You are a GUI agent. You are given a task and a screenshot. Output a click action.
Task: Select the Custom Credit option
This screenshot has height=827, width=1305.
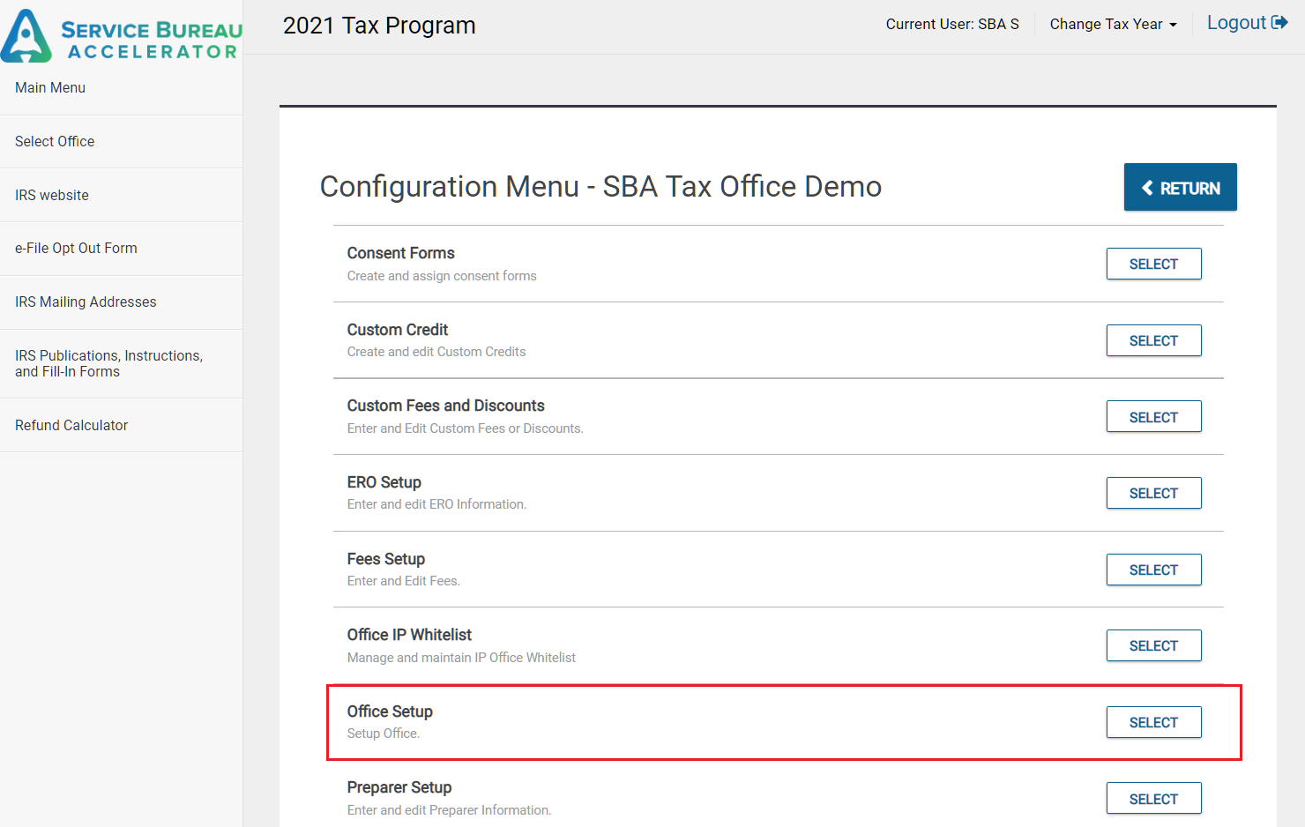pyautogui.click(x=1153, y=341)
